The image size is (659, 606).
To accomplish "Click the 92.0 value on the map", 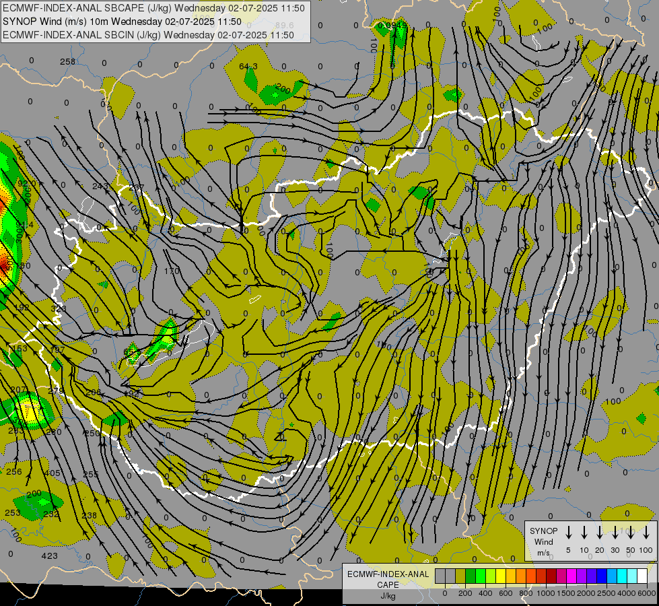I will pos(27,183).
